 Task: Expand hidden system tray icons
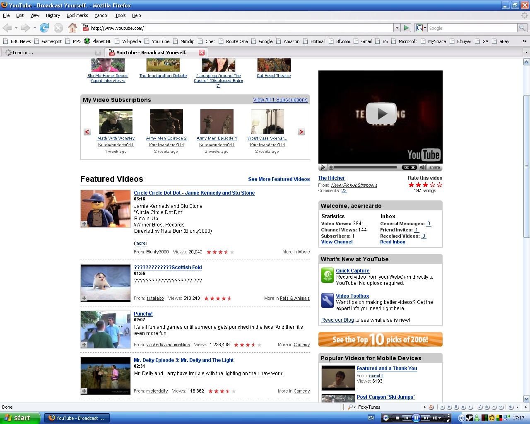[x=461, y=418]
